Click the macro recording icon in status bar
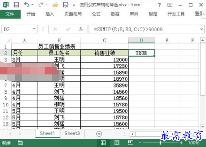Image resolution: width=206 pixels, height=147 pixels. (x=20, y=143)
